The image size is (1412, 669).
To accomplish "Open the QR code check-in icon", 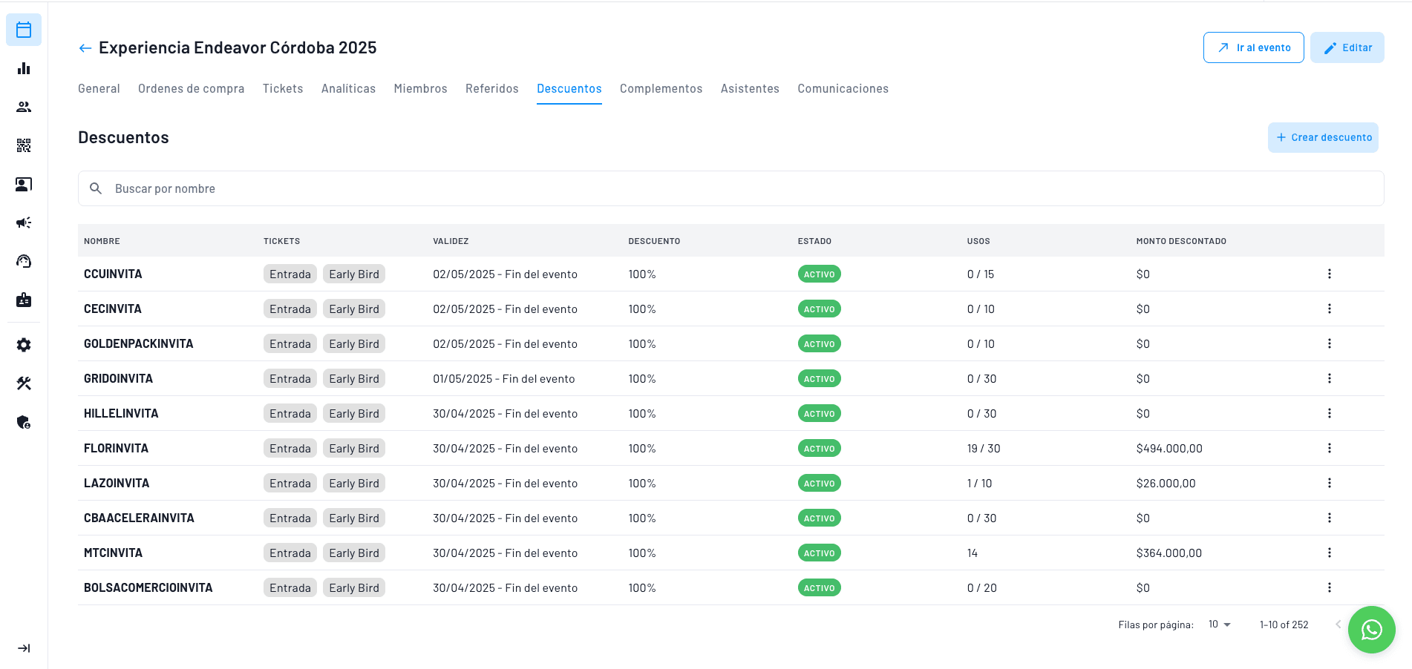I will [23, 145].
